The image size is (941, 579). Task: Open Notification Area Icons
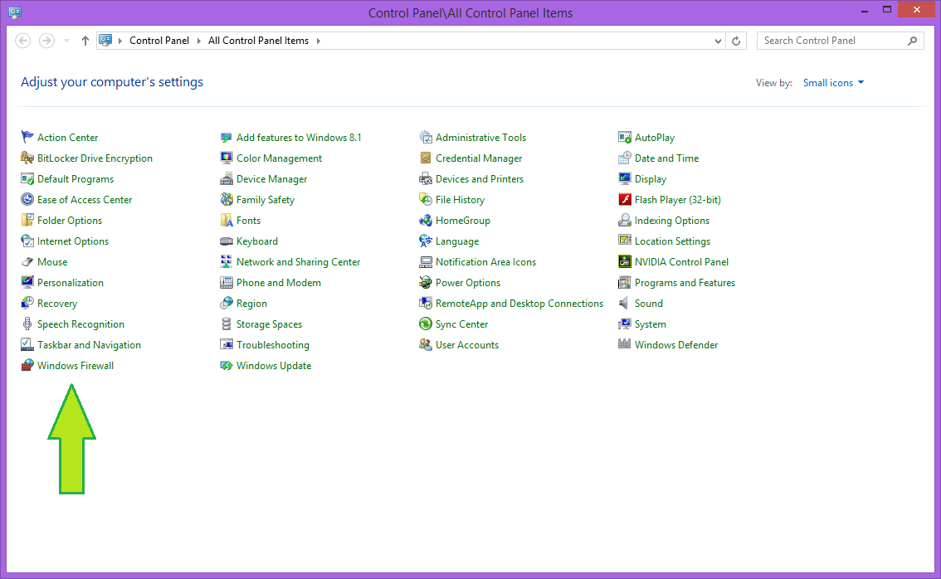click(x=485, y=262)
